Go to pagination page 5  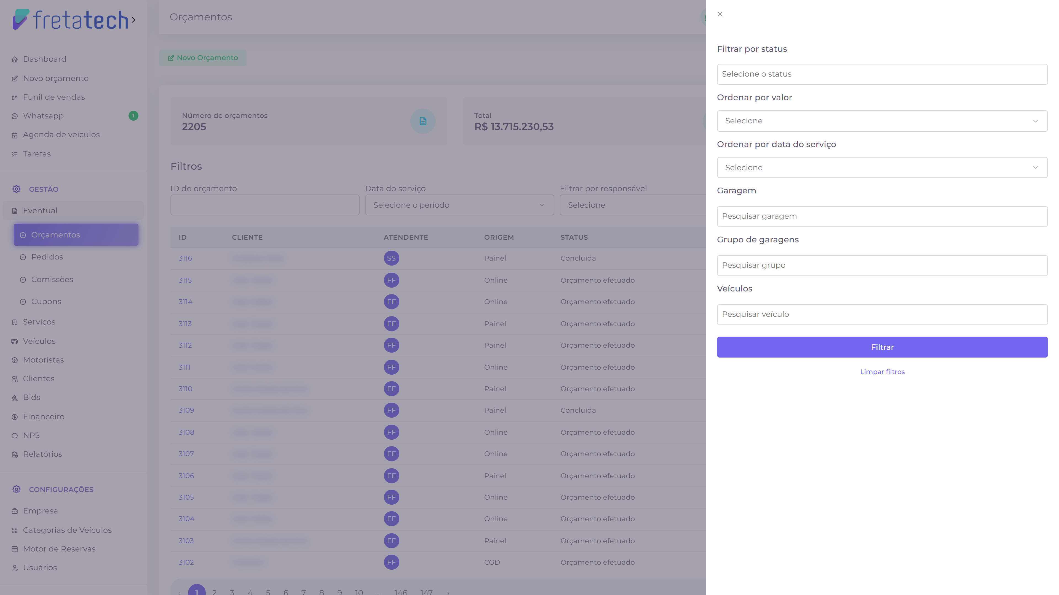268,592
